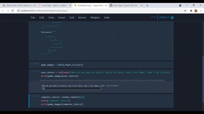Screen dimensions: 204x114
Task: Open the Edit menu
Action: [42, 18]
